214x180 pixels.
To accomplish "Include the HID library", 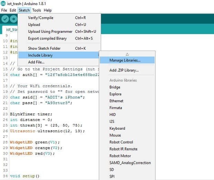I will click(127, 114).
